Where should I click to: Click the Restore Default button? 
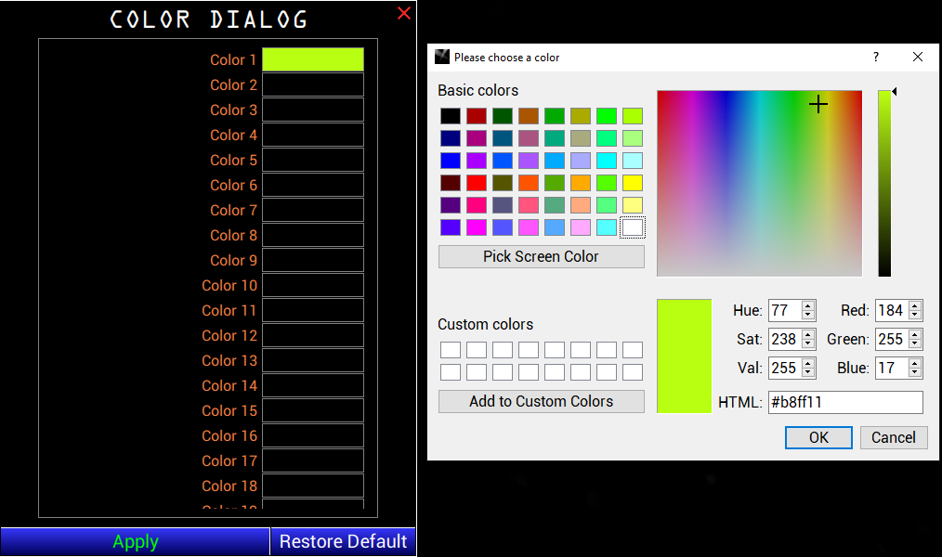click(x=343, y=541)
